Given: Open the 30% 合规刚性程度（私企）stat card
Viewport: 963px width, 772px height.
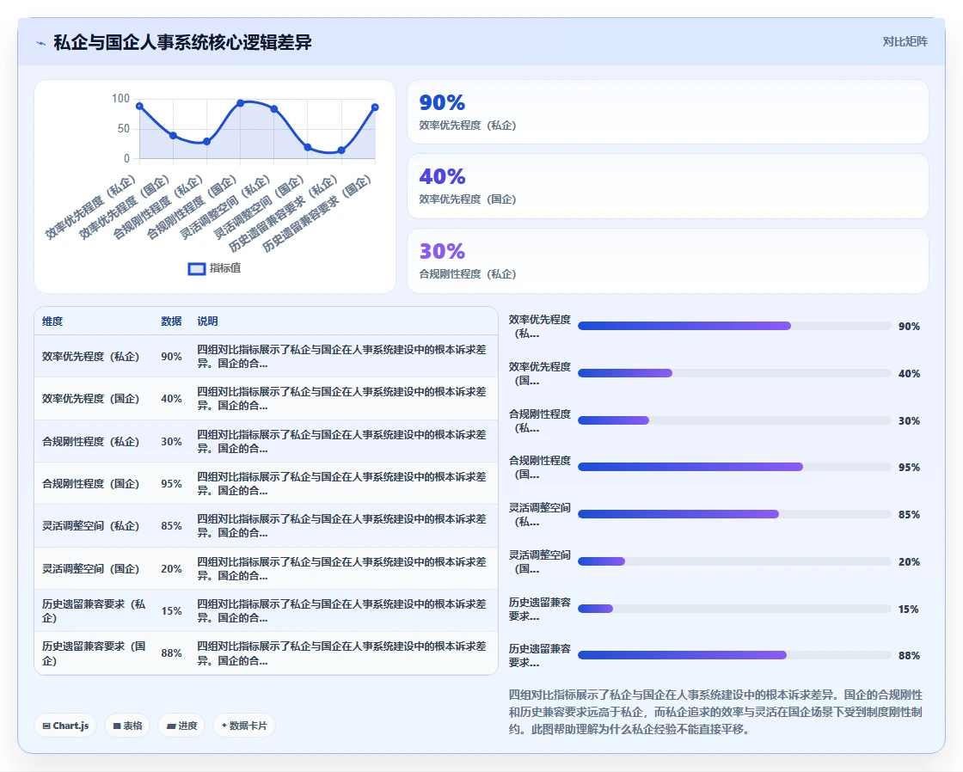Looking at the screenshot, I should tap(667, 261).
